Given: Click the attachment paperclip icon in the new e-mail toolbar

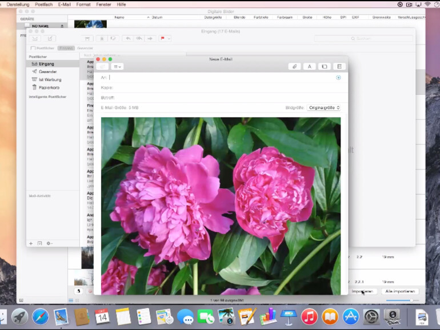Looking at the screenshot, I should point(295,67).
